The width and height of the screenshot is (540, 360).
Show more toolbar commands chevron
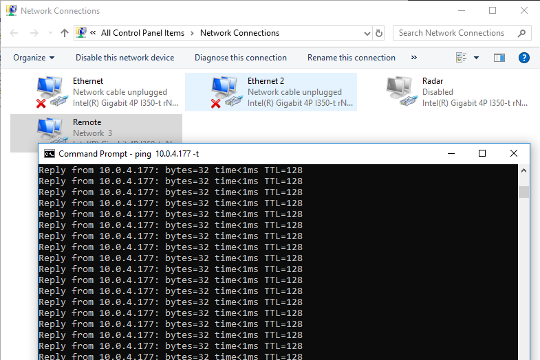coord(414,58)
